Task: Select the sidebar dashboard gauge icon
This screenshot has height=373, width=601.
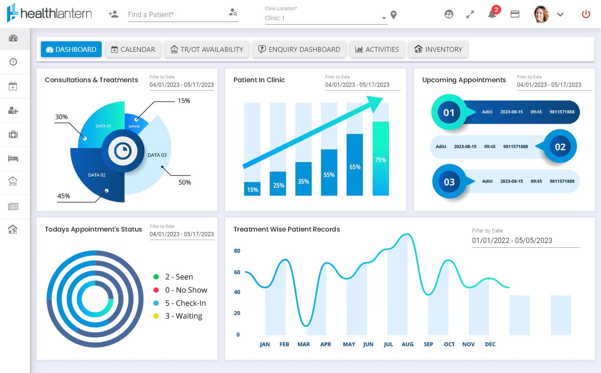Action: coord(13,38)
